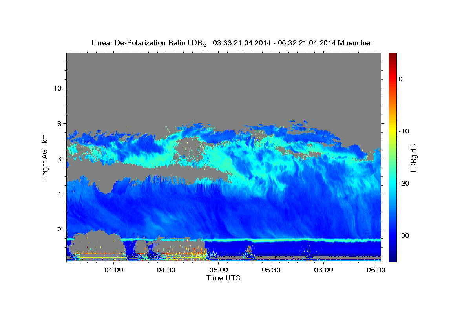The height and width of the screenshot is (314, 471).
Task: Click the "Height AGL km" axis label
Action: (x=44, y=157)
